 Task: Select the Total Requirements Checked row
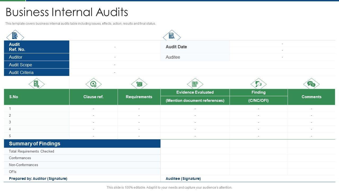[32, 151]
